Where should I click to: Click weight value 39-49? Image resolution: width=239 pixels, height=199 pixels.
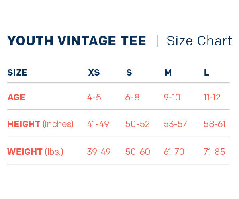click(x=99, y=152)
